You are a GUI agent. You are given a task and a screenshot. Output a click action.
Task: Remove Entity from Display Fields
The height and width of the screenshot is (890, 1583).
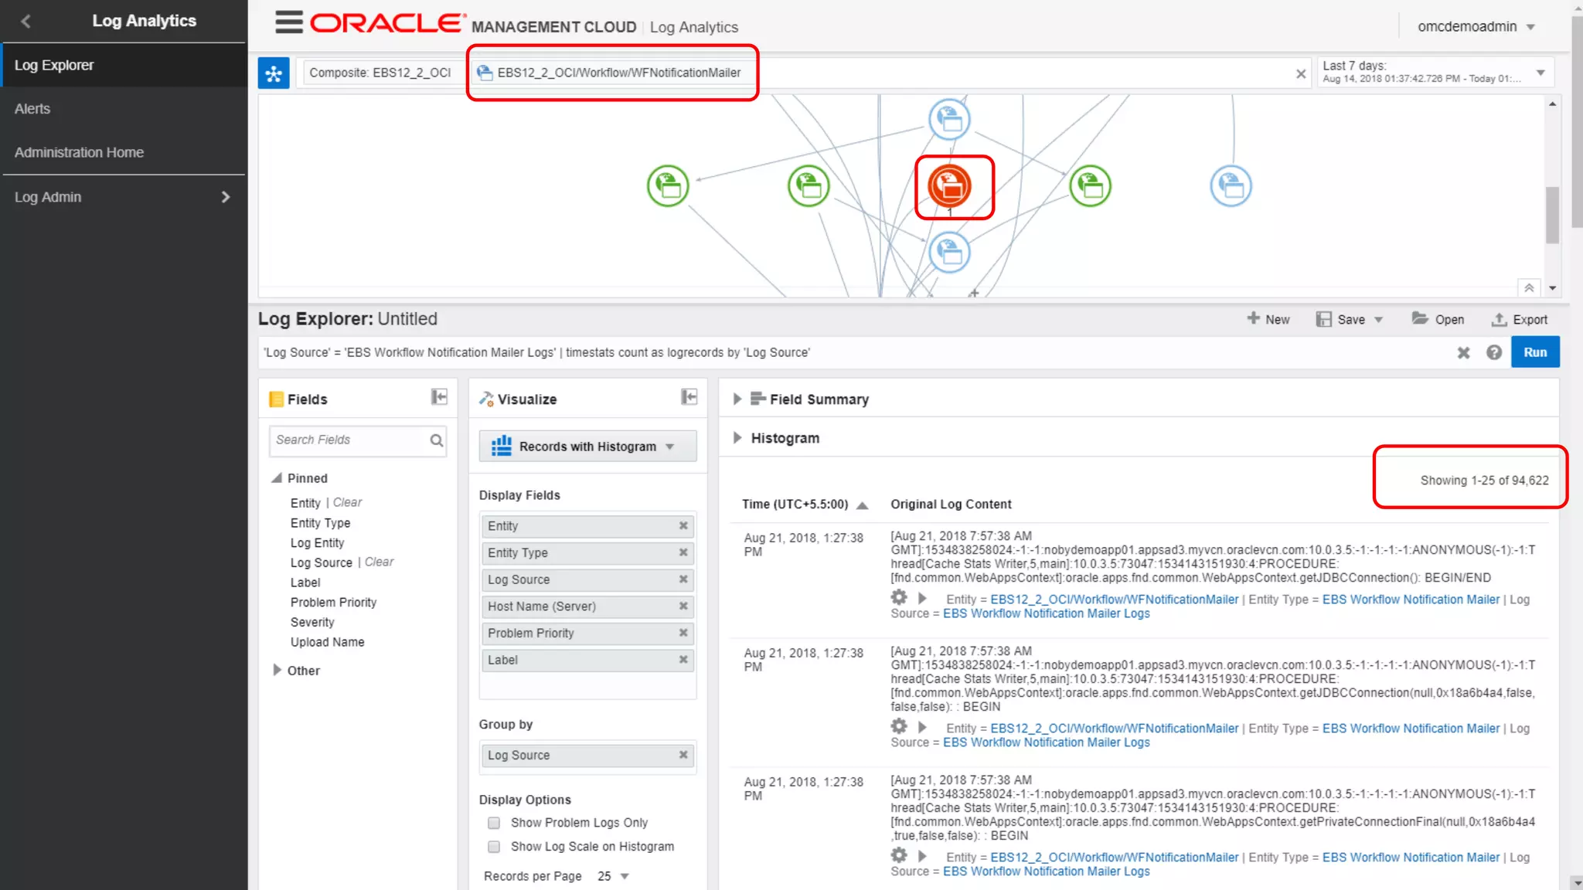coord(683,525)
